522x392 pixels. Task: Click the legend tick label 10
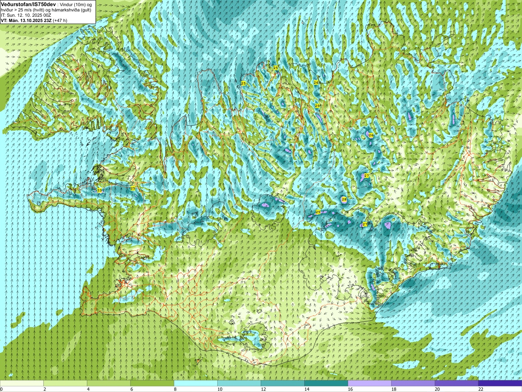coord(220,389)
